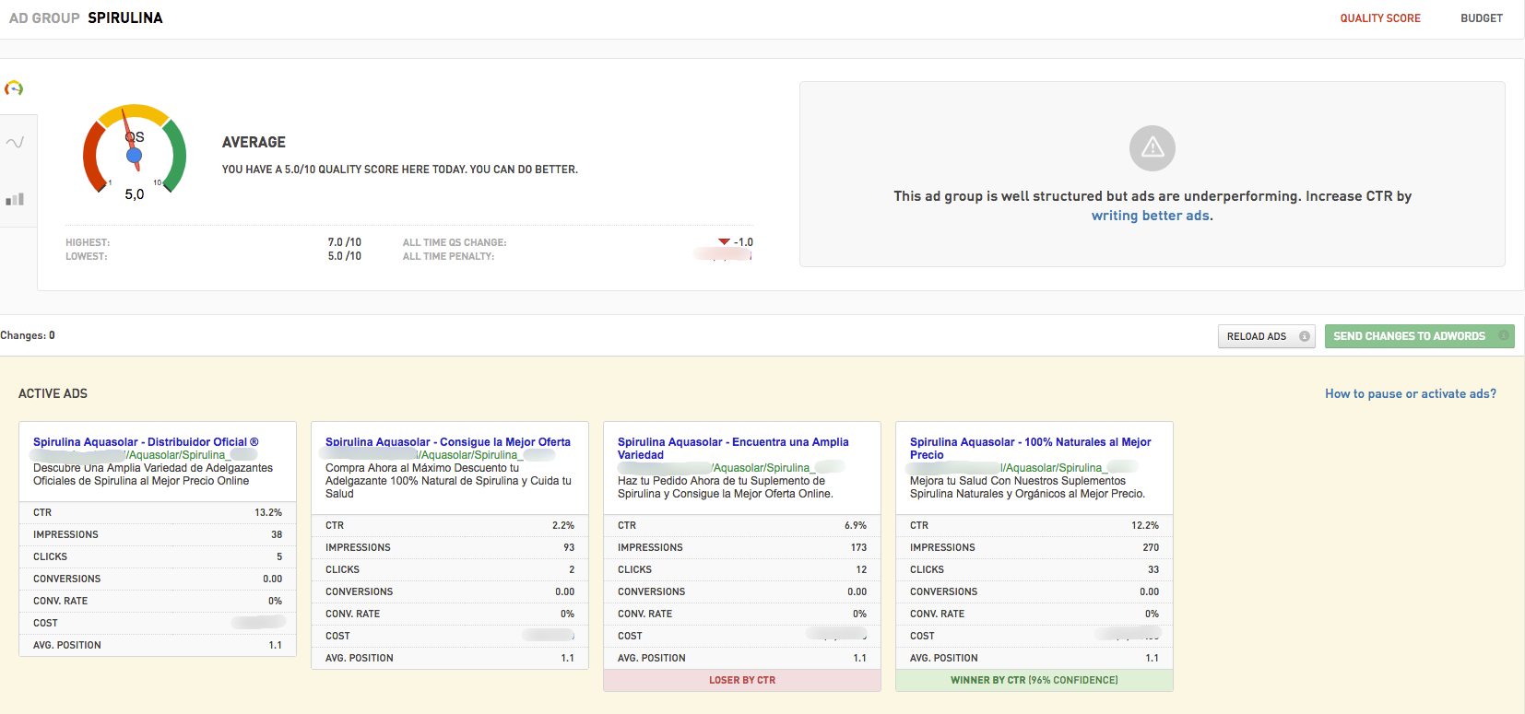Click the red down arrow by -1.0
Screen dimensions: 1525x714
(x=724, y=242)
